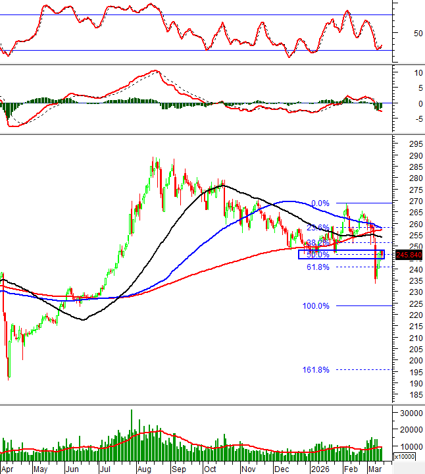The image size is (425, 474).
Task: Select the 2026 year marker on time axis
Action: point(318,469)
